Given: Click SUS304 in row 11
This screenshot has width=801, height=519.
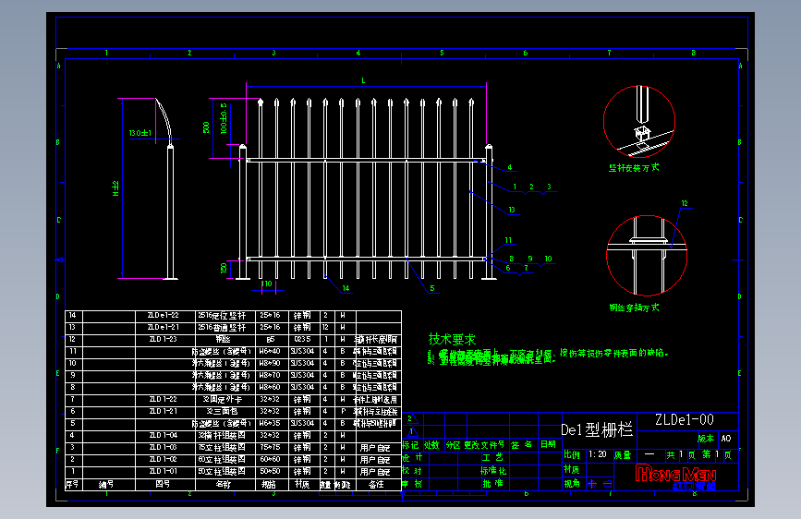Looking at the screenshot, I should 302,352.
